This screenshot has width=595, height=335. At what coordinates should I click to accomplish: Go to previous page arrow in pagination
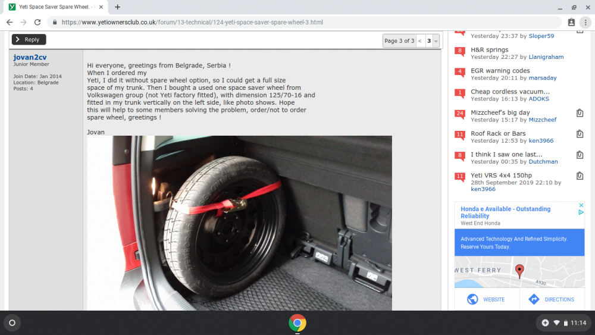[x=419, y=41]
